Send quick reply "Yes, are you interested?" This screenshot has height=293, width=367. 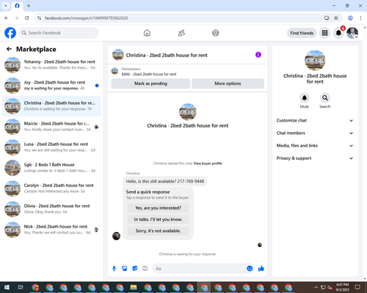158,208
